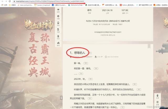Open the 书页 book page sidebar icon
168x109 pixels.
pyautogui.click(x=58, y=37)
